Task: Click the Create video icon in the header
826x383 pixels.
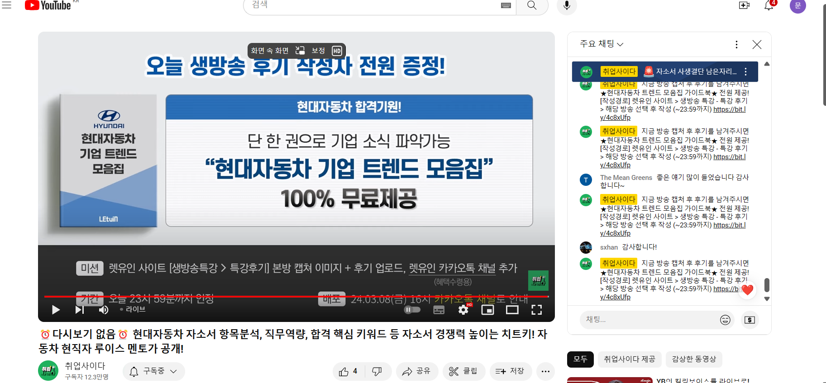Action: coord(744,5)
